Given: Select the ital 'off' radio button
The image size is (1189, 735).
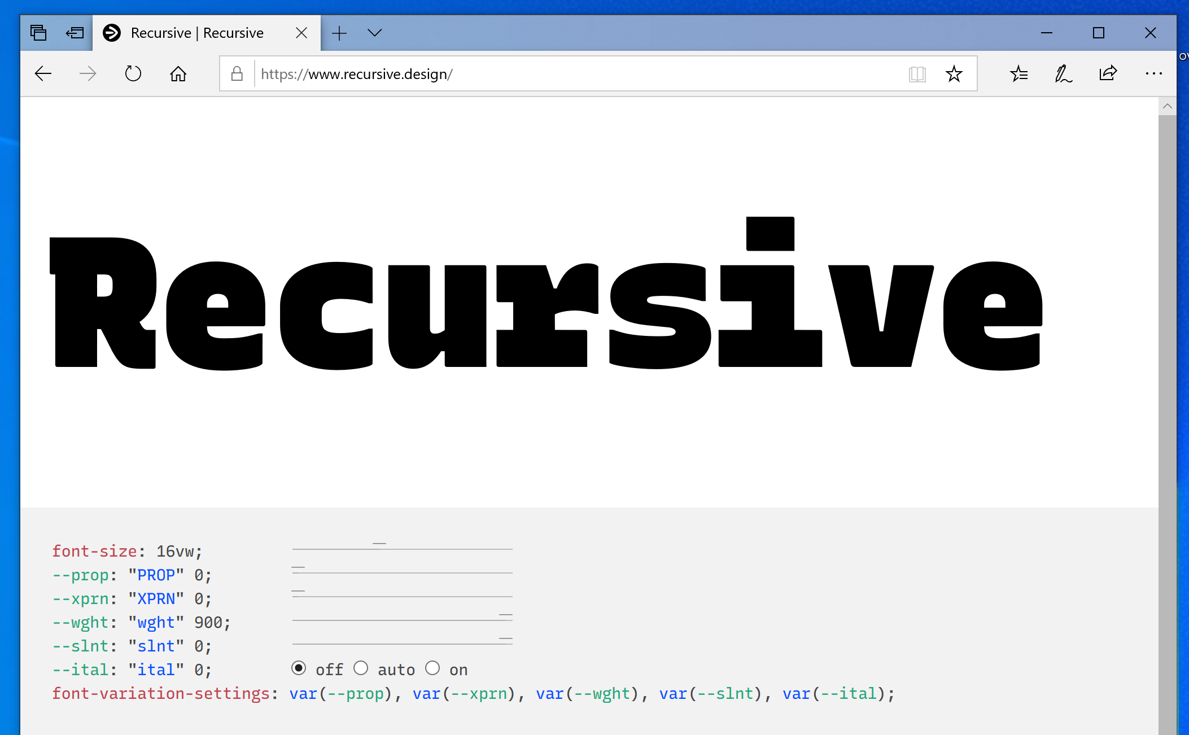Looking at the screenshot, I should click(x=299, y=668).
